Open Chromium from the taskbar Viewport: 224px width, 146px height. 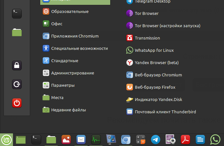point(126,140)
